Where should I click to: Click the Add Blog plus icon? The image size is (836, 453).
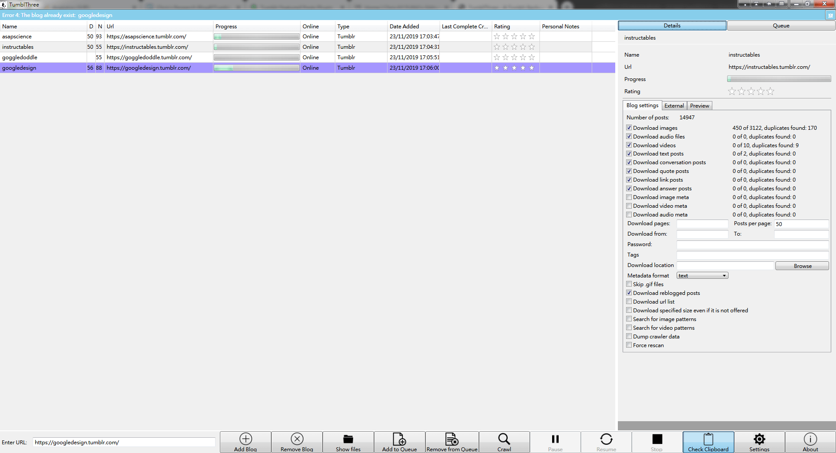pyautogui.click(x=246, y=439)
